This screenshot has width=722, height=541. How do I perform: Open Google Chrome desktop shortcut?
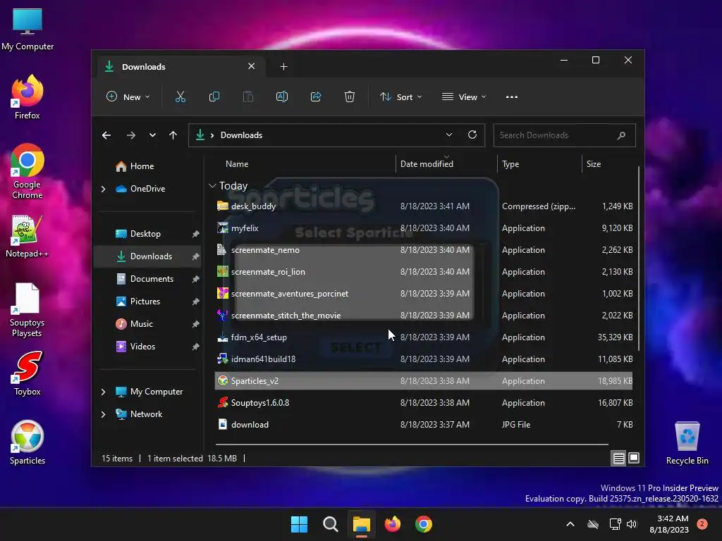coord(27,171)
